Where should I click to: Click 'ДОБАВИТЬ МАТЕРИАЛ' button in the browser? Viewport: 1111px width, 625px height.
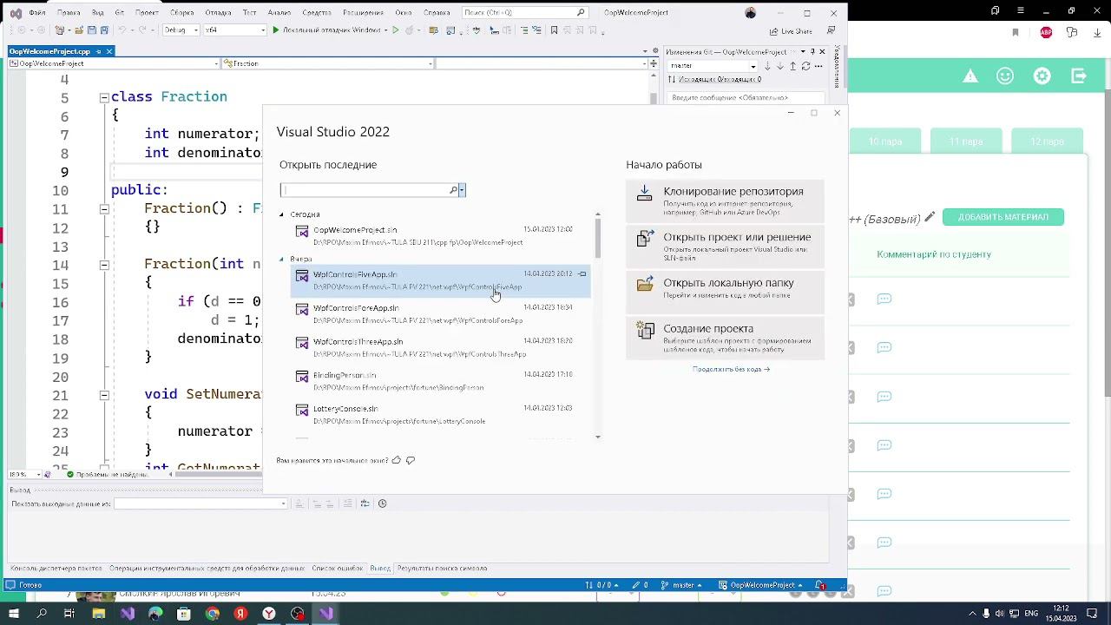[1003, 217]
